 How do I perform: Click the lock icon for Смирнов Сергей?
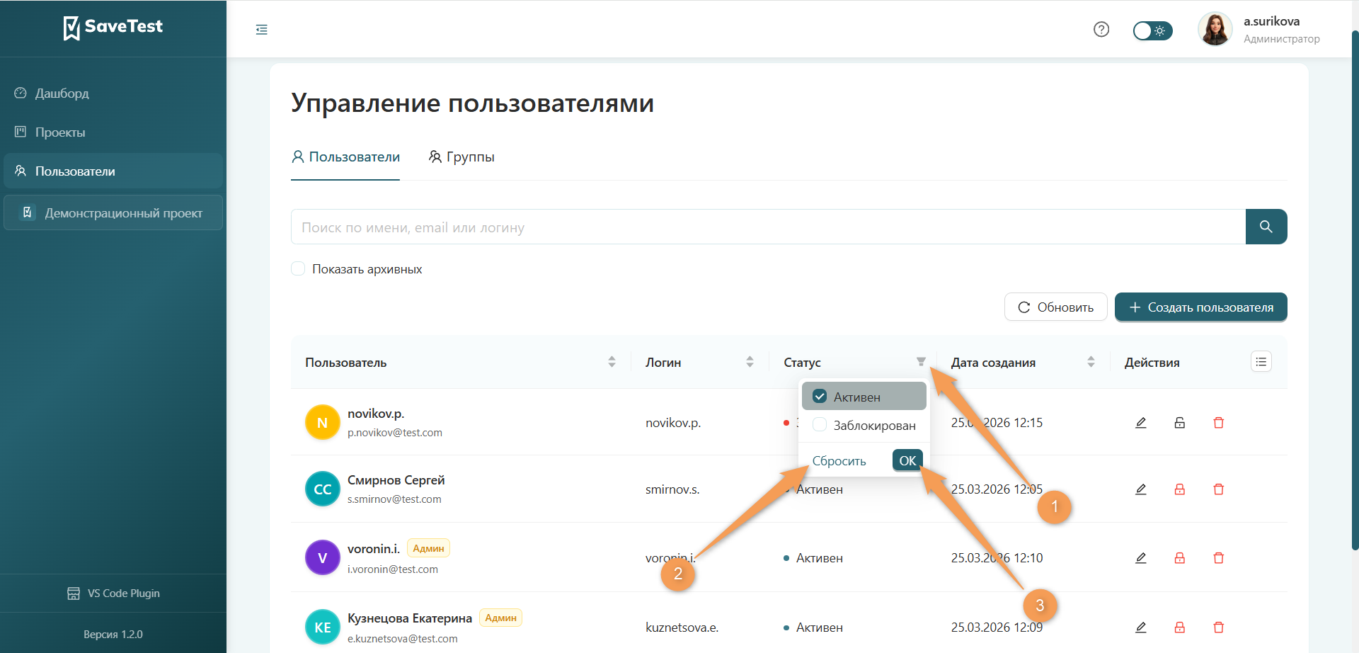(x=1179, y=489)
